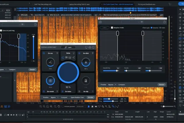Select Static filter type radio button
The image size is (184, 123).
160,28
